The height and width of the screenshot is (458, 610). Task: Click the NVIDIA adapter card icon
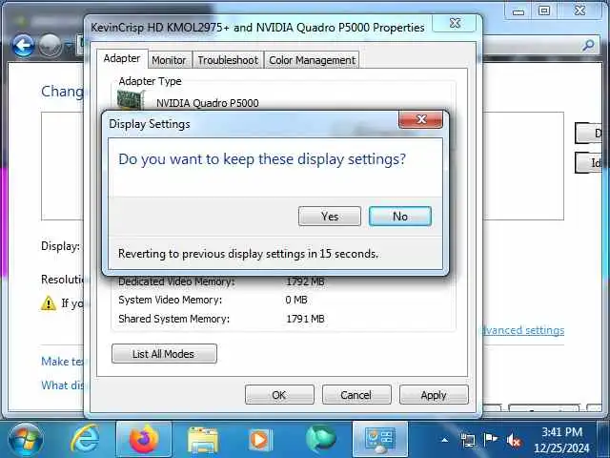132,99
